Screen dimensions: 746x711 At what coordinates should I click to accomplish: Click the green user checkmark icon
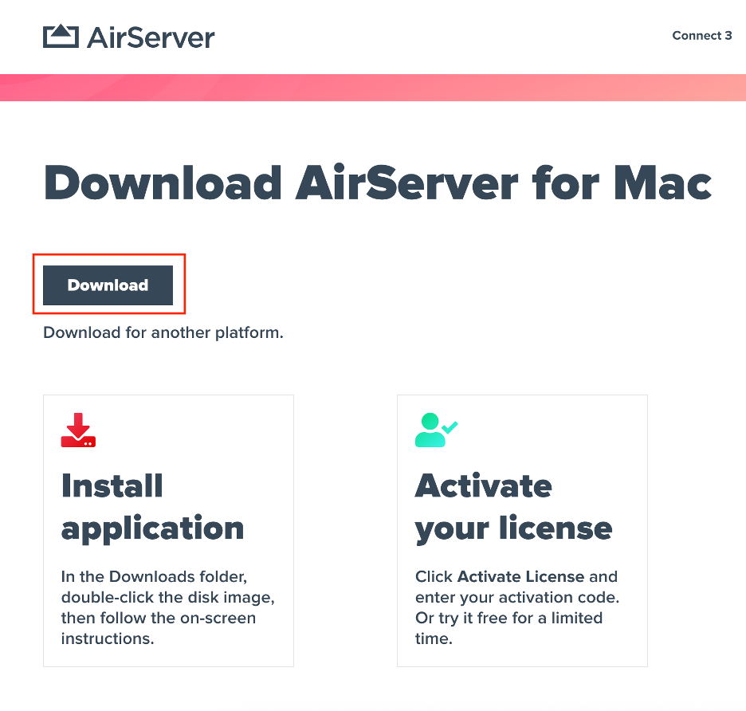(436, 430)
